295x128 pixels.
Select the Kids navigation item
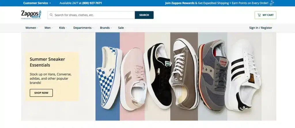pos(63,28)
